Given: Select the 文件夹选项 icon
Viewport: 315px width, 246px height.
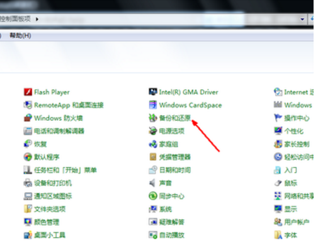Looking at the screenshot, I should [x=28, y=209].
